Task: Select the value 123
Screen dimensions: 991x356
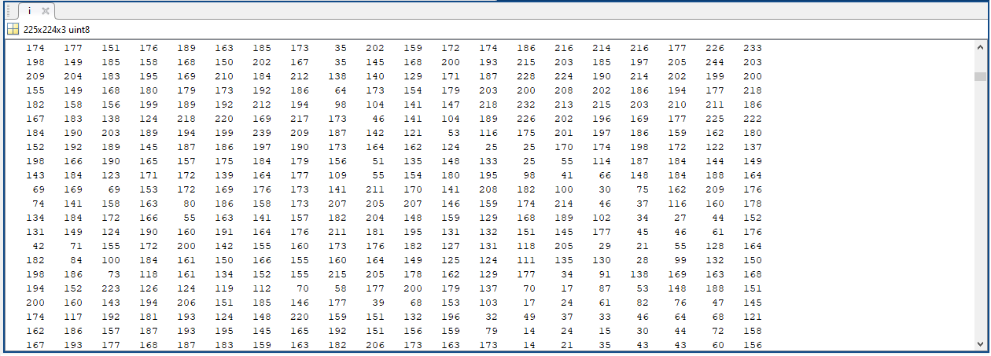Action: click(111, 175)
